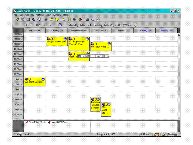Image resolution: width=193 pixels, height=145 pixels.
Task: Click the Today button
Action: (38, 25)
